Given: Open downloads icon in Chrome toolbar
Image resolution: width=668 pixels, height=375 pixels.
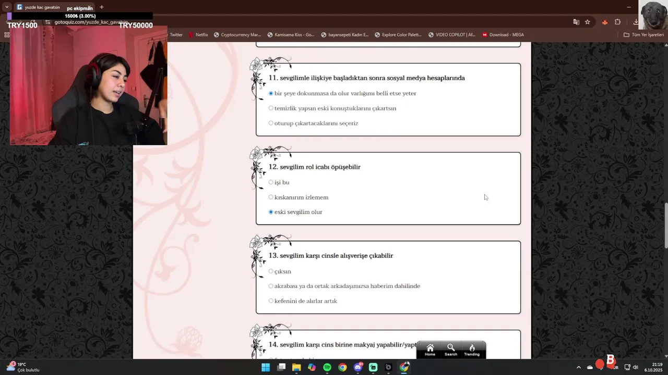Looking at the screenshot, I should (636, 22).
